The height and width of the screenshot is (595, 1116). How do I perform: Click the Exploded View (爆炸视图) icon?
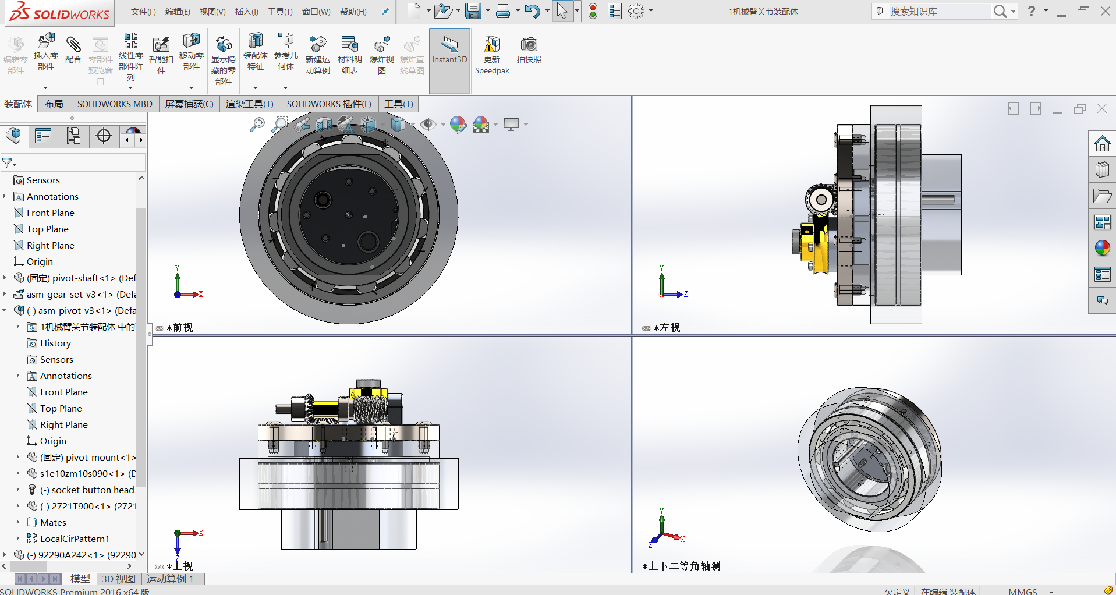click(382, 44)
